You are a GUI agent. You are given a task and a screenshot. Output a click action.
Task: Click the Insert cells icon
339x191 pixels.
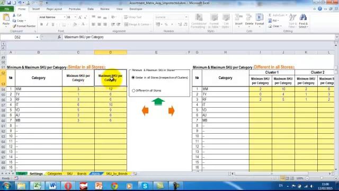tap(239, 18)
